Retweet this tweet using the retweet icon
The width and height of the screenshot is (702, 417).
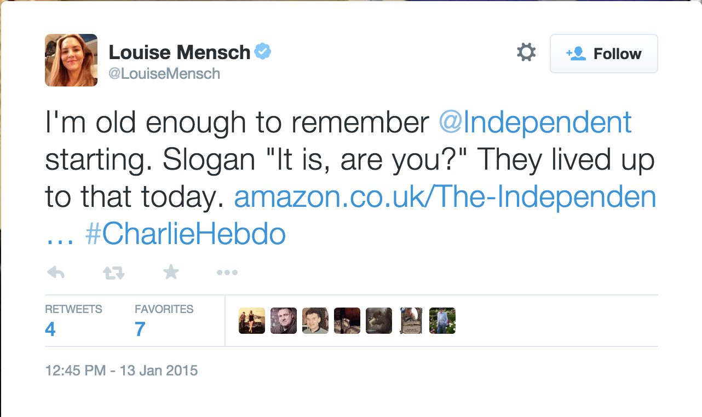click(x=114, y=273)
